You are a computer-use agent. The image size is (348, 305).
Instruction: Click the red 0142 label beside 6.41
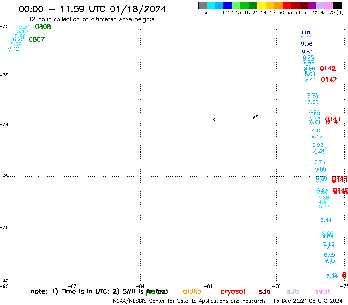[x=329, y=80]
